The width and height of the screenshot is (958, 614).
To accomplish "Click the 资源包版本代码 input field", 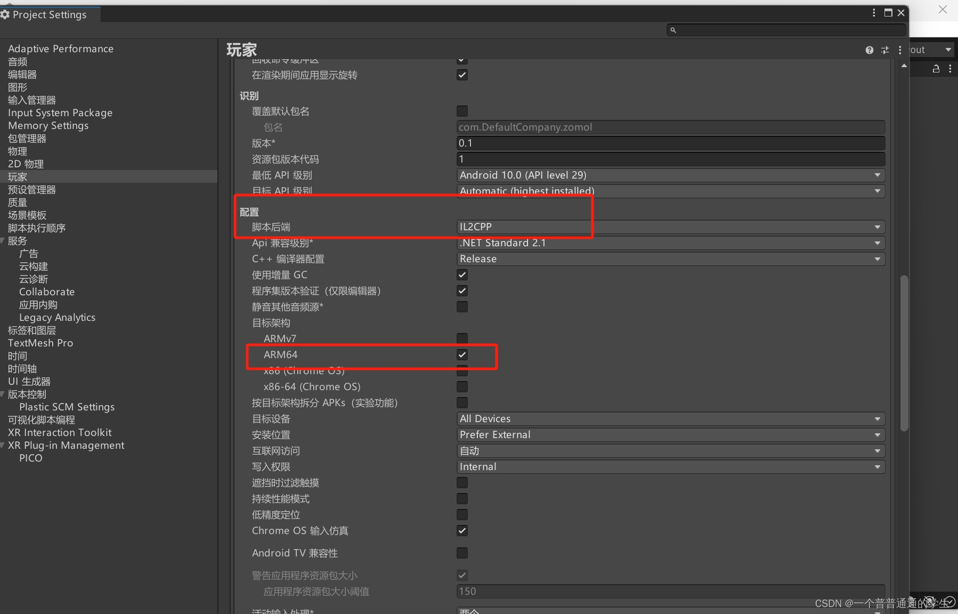I will (671, 159).
